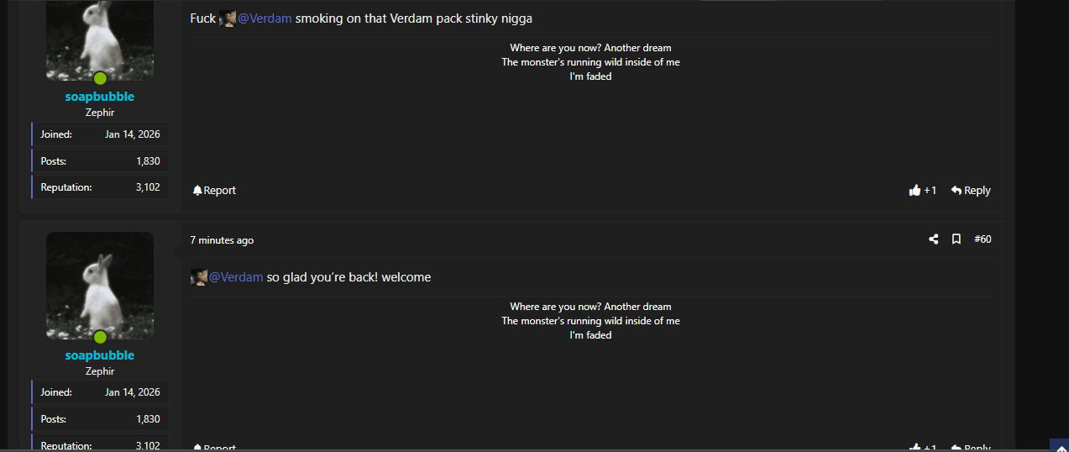Report the first post via bell icon
This screenshot has height=452, width=1069.
pos(214,191)
